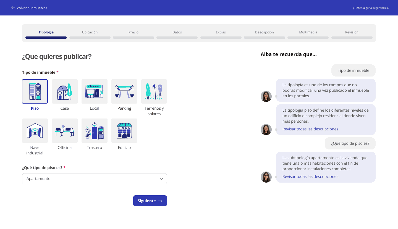Open the Precio step tab
This screenshot has width=398, height=229.
(133, 32)
